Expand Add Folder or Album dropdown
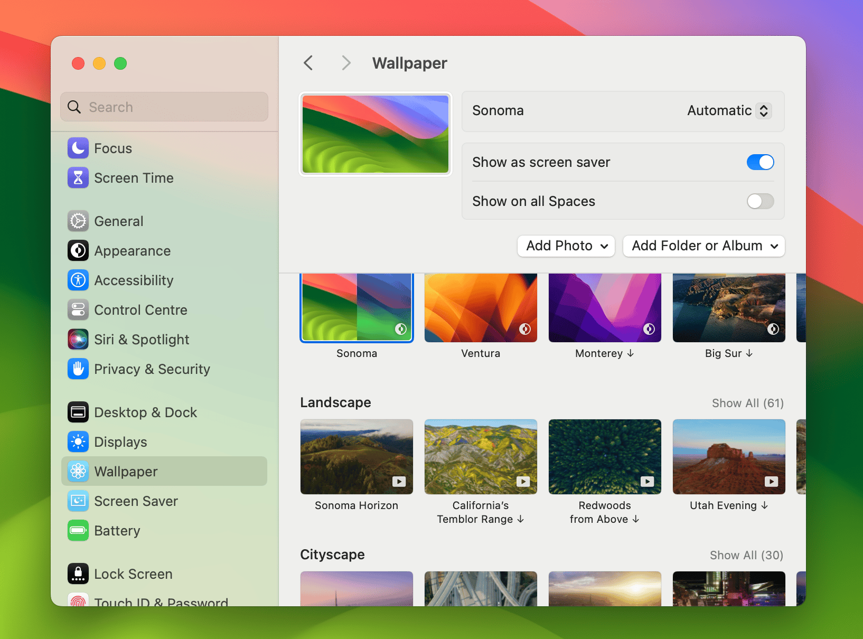 tap(704, 246)
